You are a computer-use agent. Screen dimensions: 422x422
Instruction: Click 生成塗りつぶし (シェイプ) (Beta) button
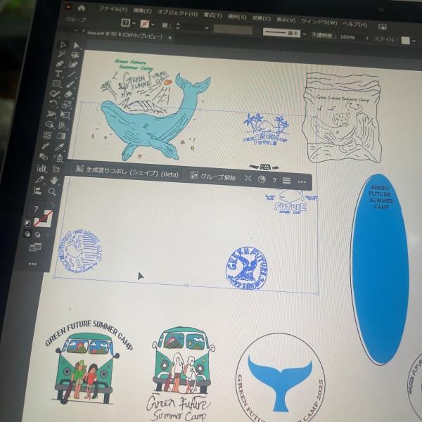click(x=127, y=172)
